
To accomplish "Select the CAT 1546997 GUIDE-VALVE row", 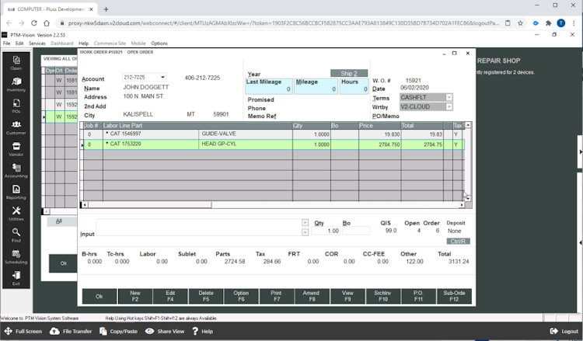I will (273, 134).
